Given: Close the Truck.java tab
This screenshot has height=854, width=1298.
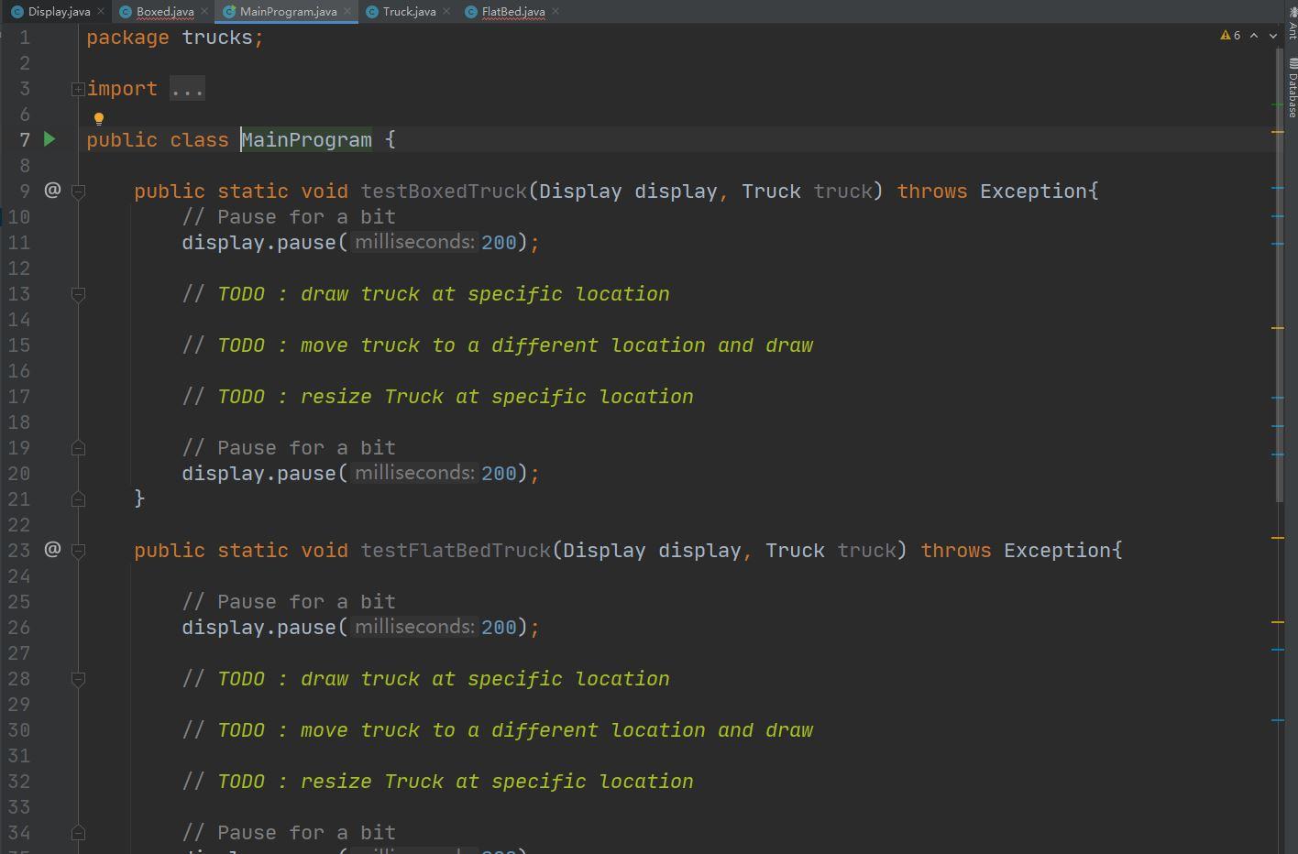Looking at the screenshot, I should (x=446, y=12).
